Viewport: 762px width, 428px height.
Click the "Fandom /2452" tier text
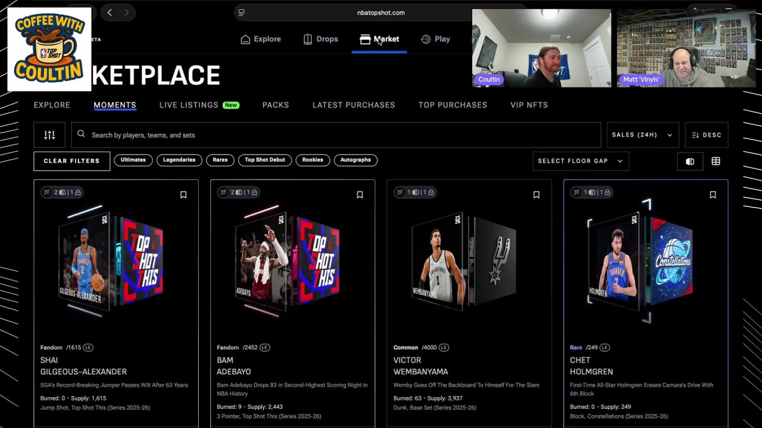coord(237,347)
